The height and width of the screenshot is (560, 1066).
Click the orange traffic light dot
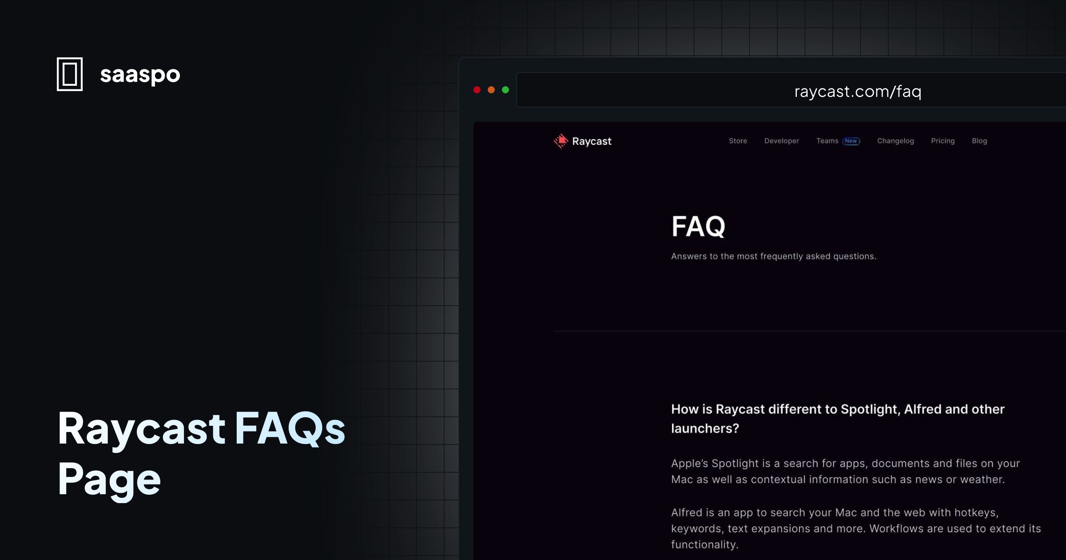pyautogui.click(x=492, y=90)
